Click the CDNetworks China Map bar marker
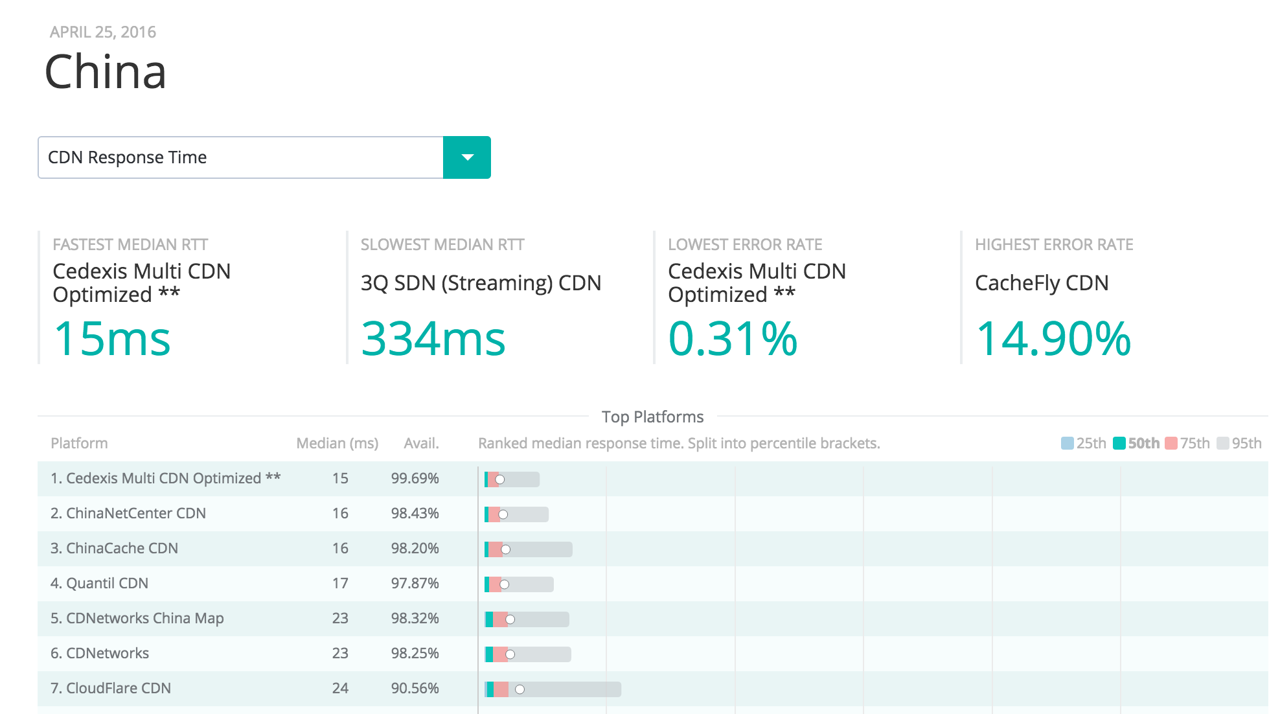The width and height of the screenshot is (1280, 714). pyautogui.click(x=510, y=619)
